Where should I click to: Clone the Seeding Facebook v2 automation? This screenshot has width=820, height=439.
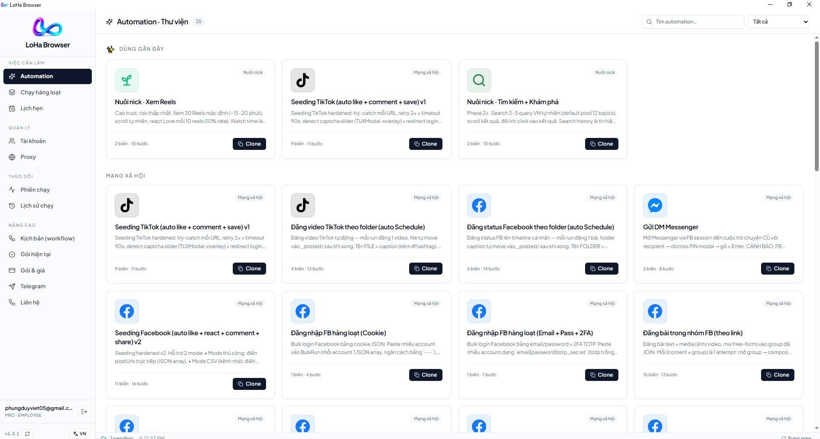[249, 384]
